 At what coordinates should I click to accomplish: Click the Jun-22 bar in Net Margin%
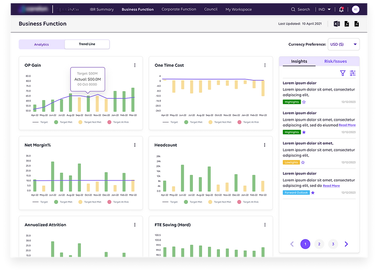[x=53, y=176]
